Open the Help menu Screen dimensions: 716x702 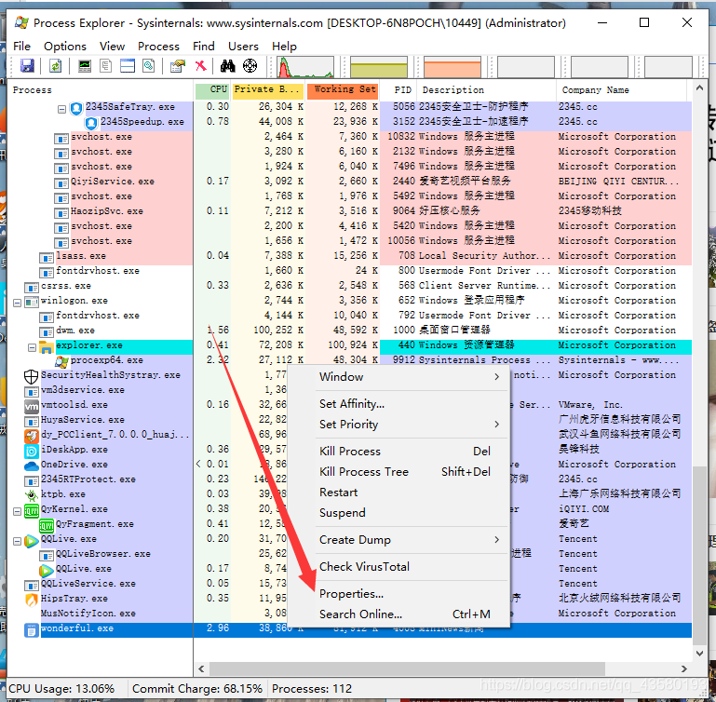click(285, 47)
